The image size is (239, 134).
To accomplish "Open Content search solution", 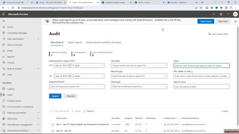I will 14,101.
